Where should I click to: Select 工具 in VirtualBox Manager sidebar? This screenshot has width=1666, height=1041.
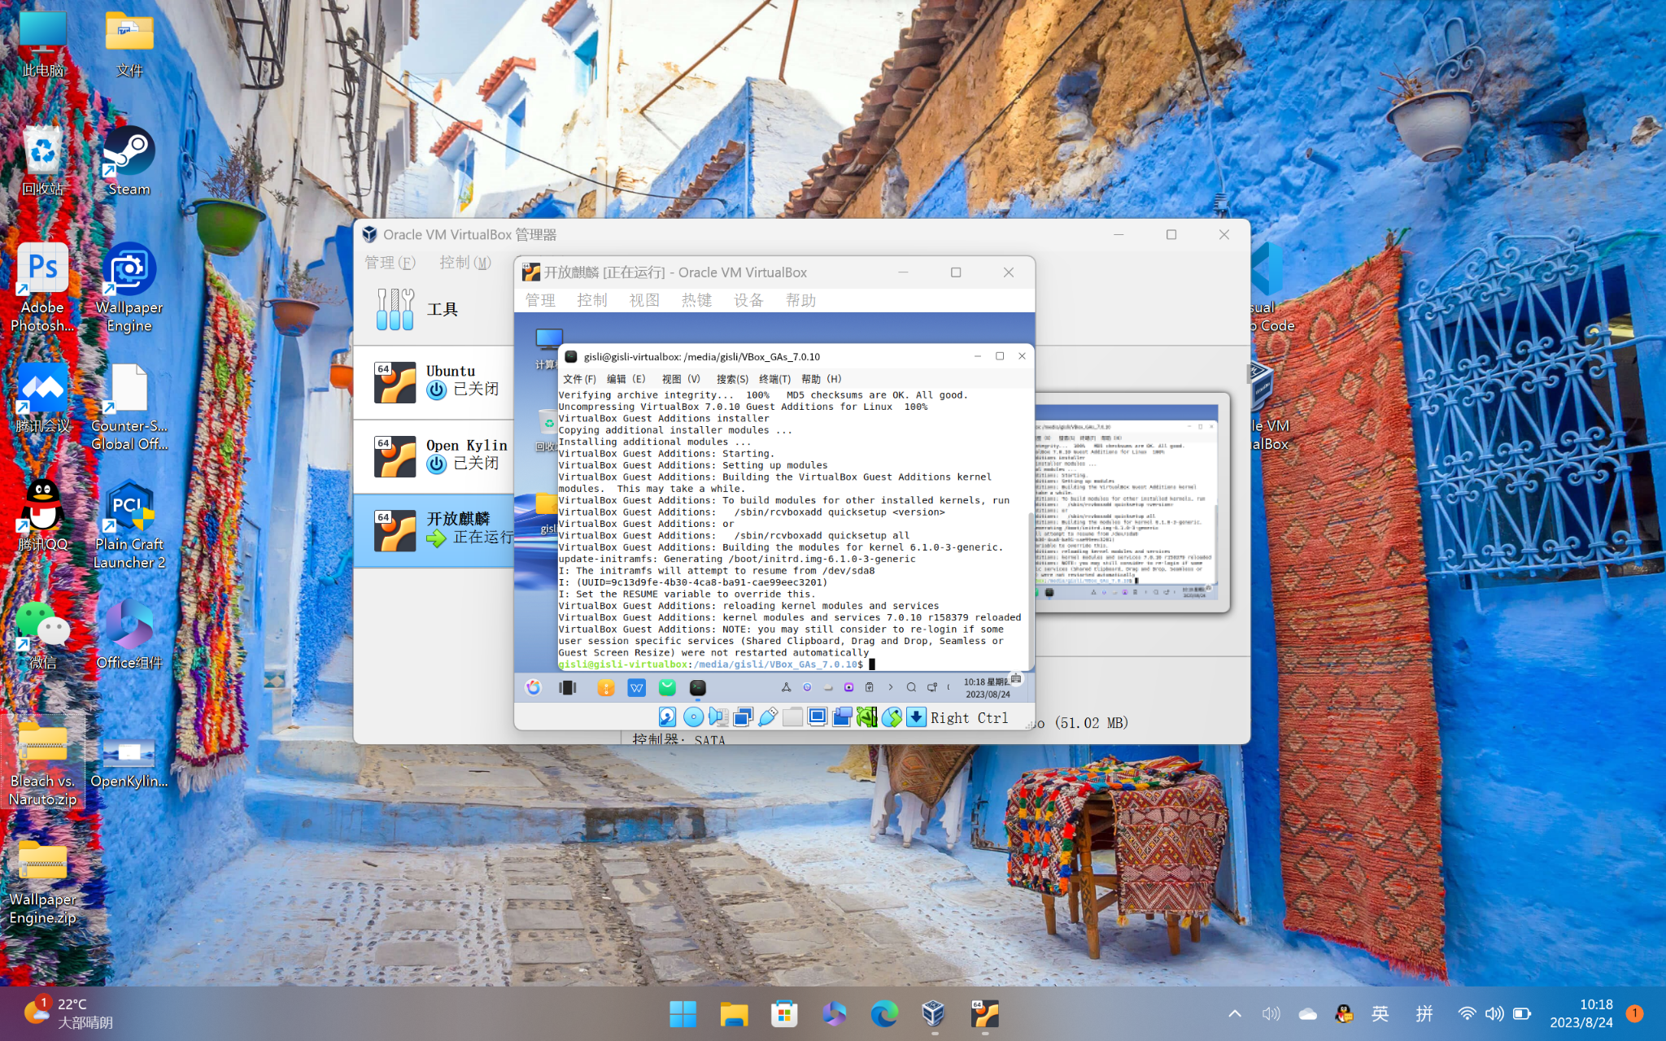[x=435, y=309]
